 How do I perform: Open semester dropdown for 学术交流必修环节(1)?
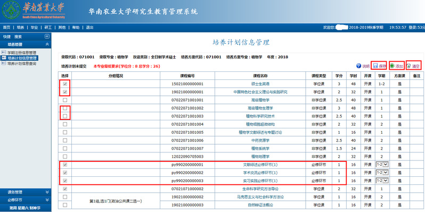pyautogui.click(x=382, y=173)
